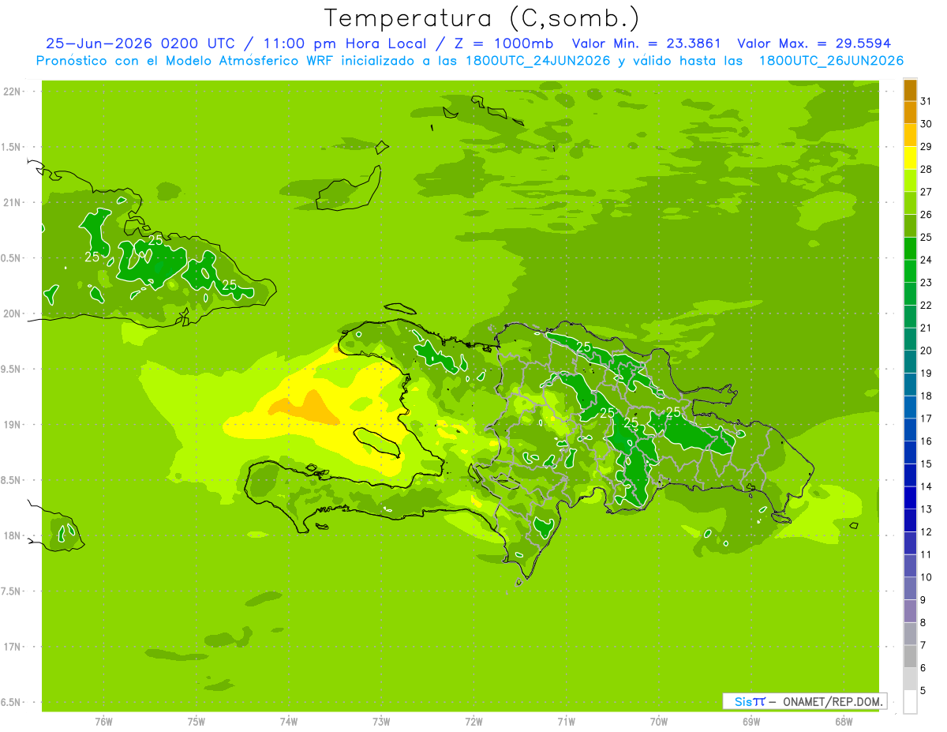Click the longitude axis label "76W"
Image resolution: width=947 pixels, height=732 pixels.
[103, 722]
